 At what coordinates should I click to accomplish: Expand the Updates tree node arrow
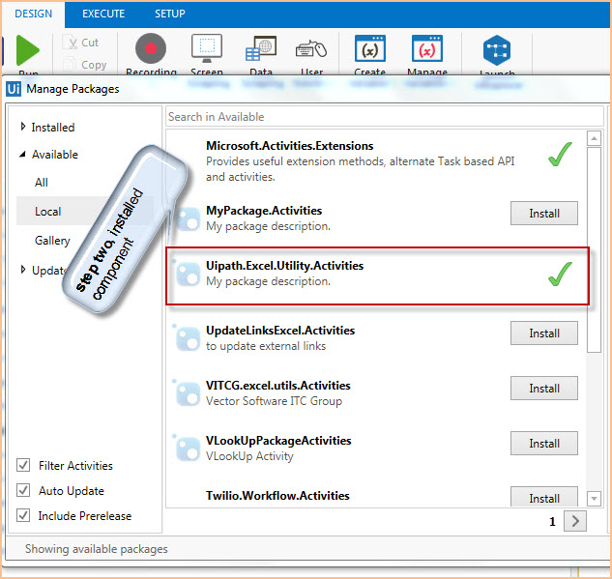coord(23,270)
